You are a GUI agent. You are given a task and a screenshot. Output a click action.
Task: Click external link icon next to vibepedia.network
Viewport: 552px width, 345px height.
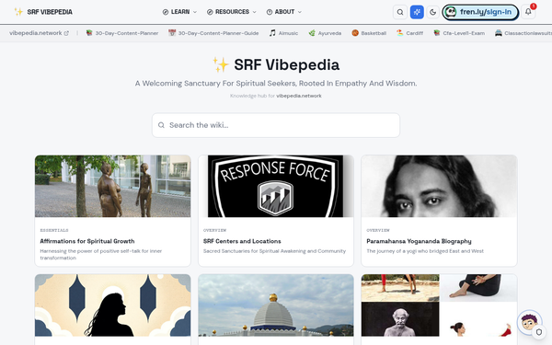66,33
